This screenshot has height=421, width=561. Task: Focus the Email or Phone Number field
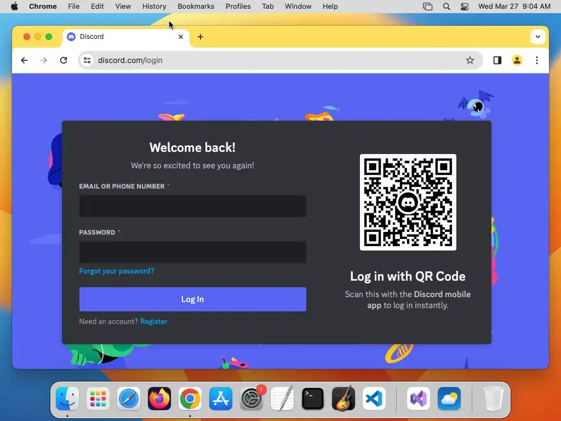192,206
